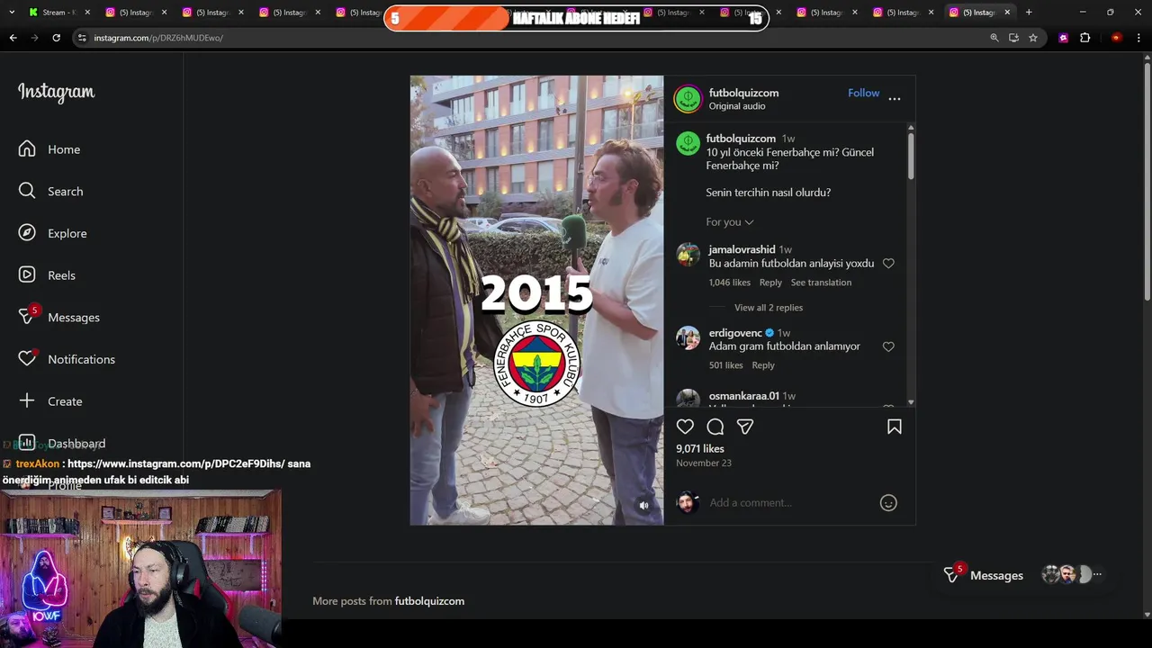Open the Chrome three-dot menu

click(1138, 38)
